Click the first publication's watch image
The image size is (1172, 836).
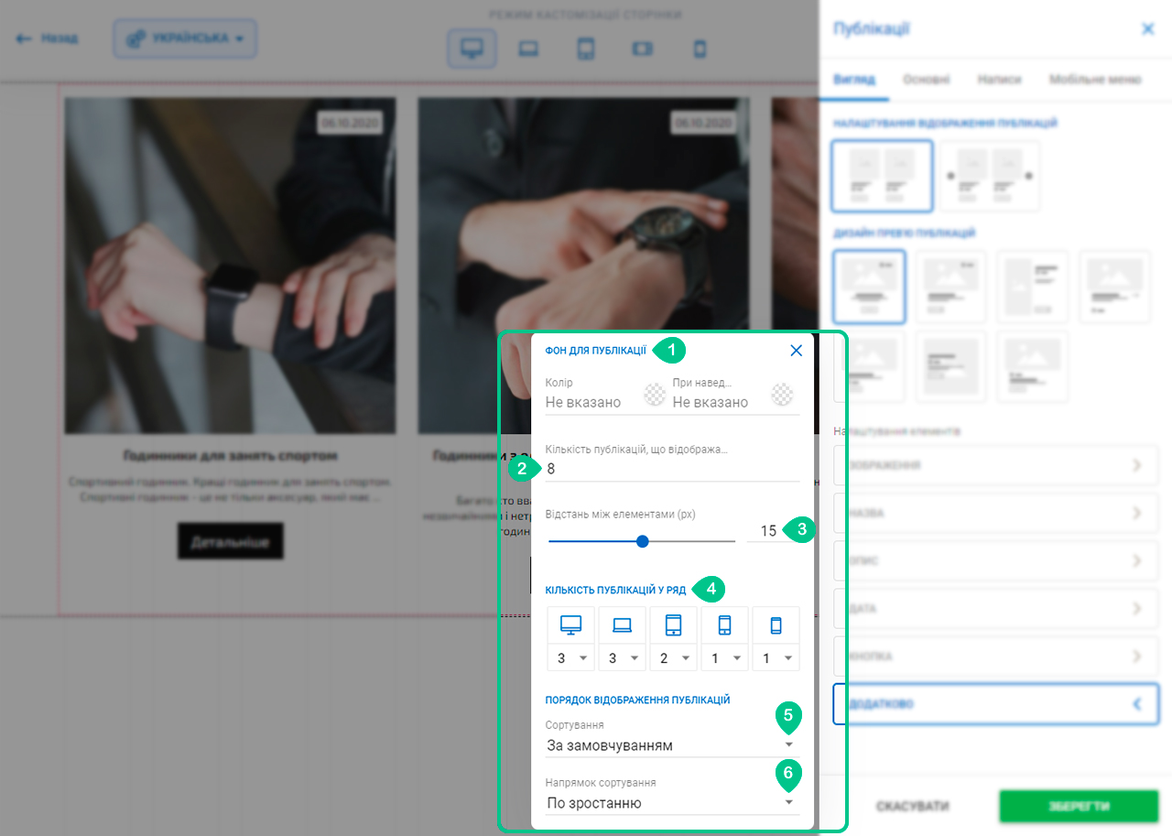(230, 266)
